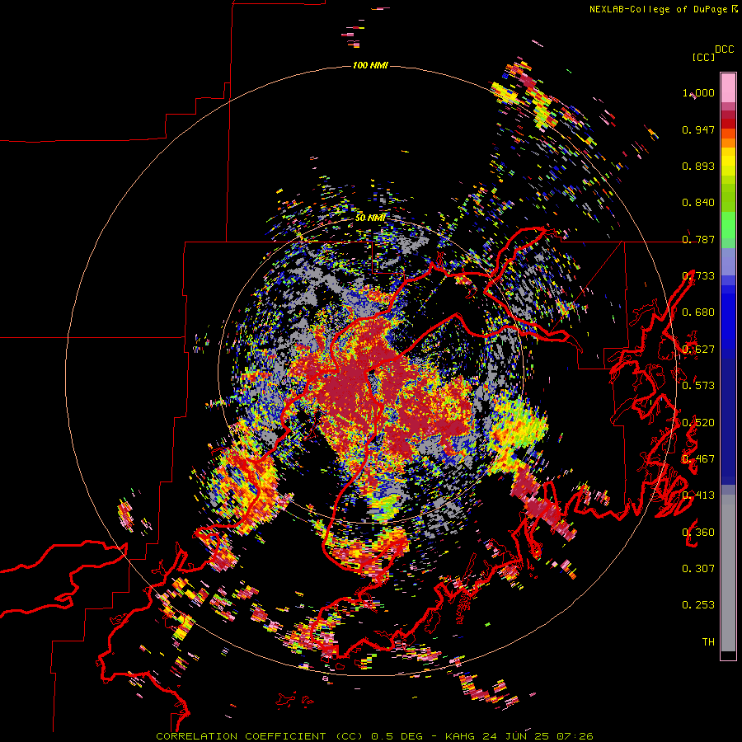This screenshot has height=742, width=742.
Task: Click the 0.893 color scale value
Action: [698, 166]
